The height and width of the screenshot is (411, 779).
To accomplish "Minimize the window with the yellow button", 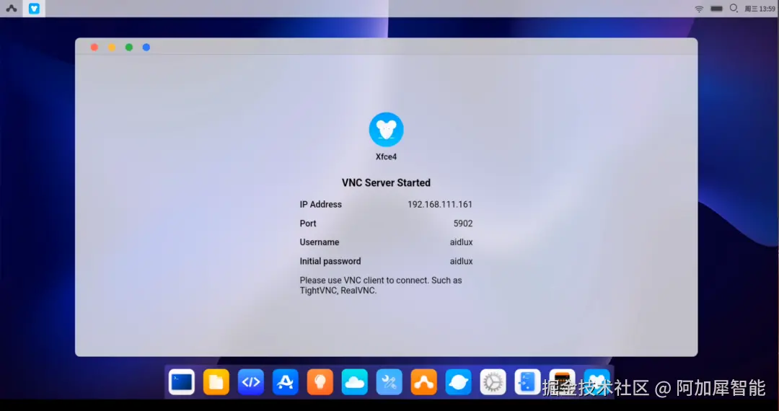I will (x=112, y=47).
